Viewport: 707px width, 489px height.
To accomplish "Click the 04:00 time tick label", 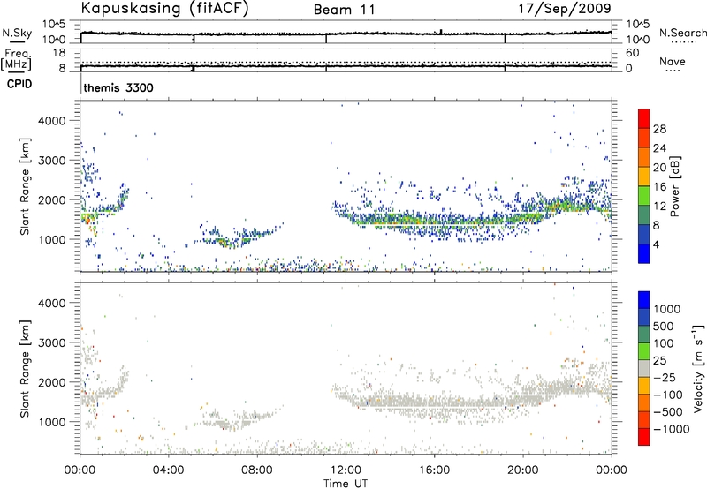I will (x=168, y=470).
